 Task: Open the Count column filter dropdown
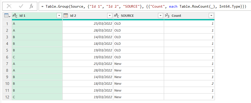tap(211, 16)
